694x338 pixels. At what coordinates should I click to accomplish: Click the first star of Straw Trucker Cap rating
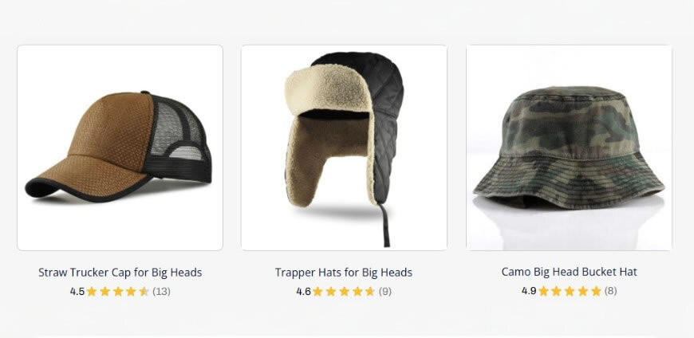[x=92, y=291]
